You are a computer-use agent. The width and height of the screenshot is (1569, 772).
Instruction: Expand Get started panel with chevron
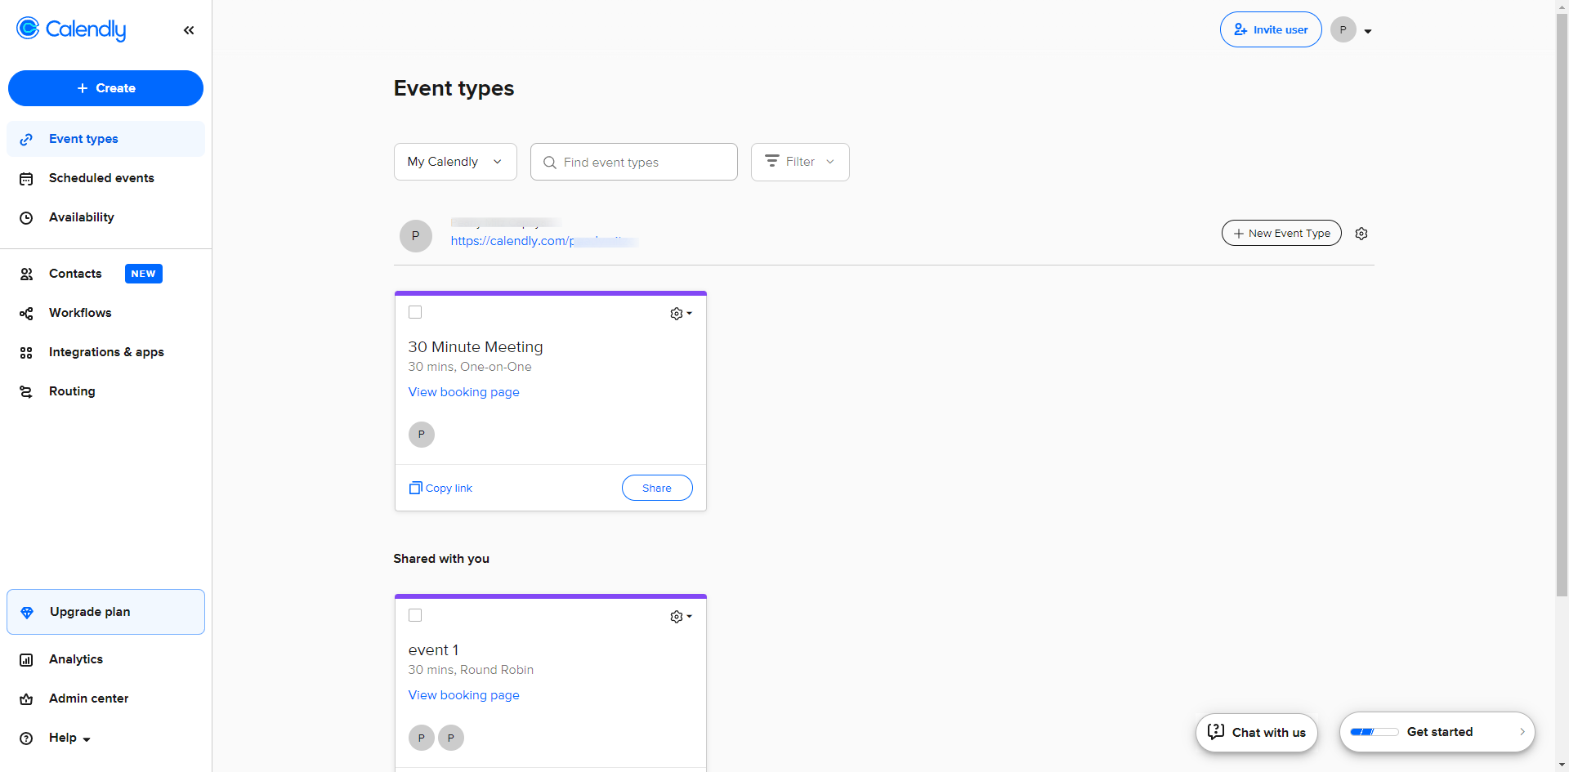coord(1522,732)
